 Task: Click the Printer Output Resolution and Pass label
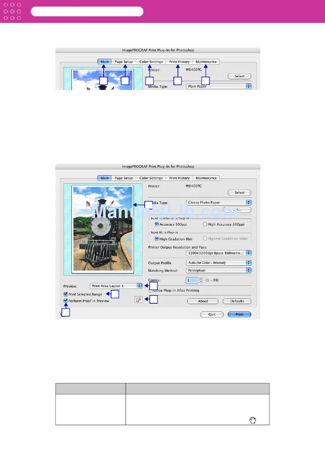tap(178, 247)
